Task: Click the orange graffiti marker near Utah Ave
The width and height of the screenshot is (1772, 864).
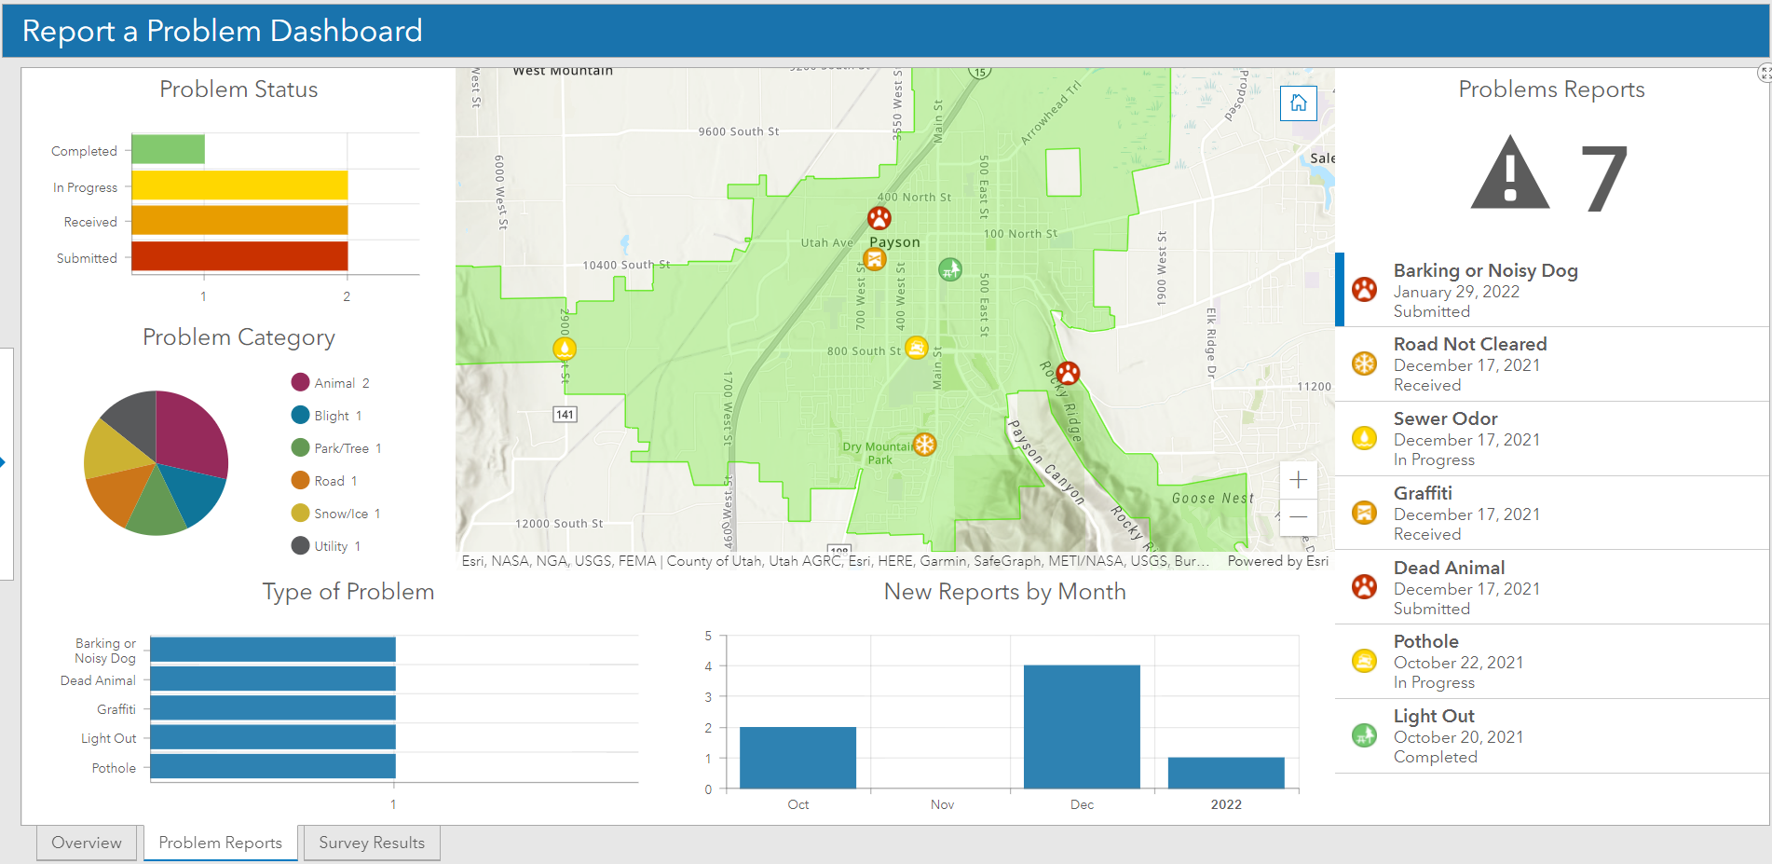Action: click(874, 259)
